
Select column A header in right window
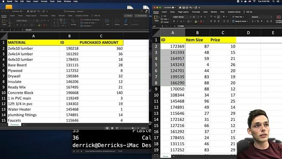(173, 33)
